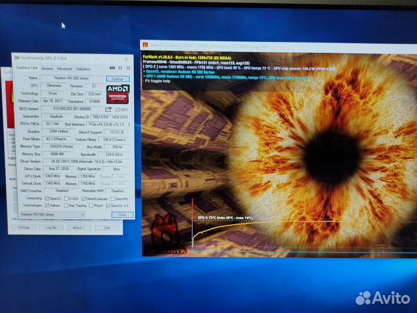The height and width of the screenshot is (313, 417).
Task: Select the Graphics Card tab
Action: point(27,68)
